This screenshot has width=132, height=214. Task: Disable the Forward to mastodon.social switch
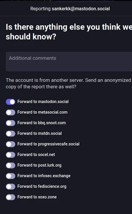[x=10, y=102]
